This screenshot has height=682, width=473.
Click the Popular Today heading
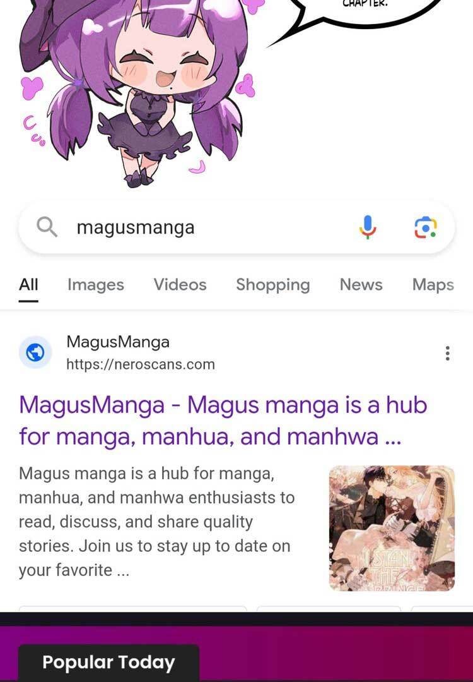coord(108,662)
